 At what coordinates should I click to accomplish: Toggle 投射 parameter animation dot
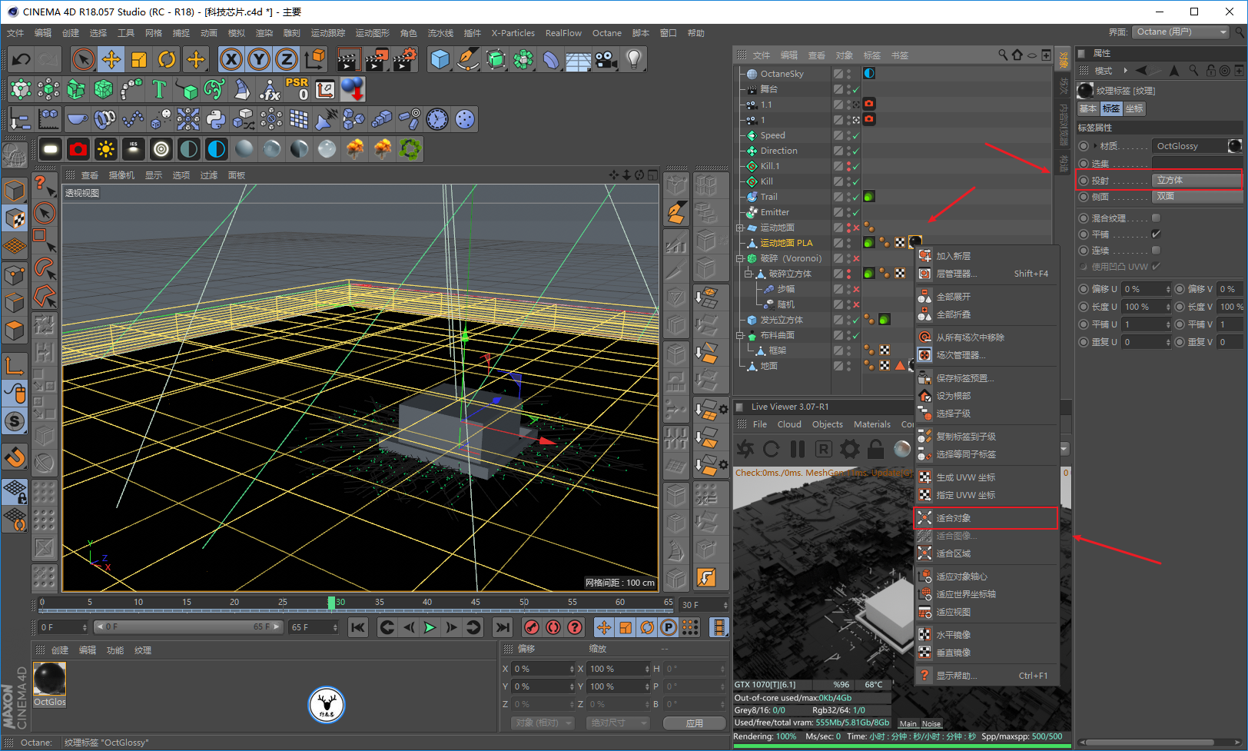click(1084, 181)
